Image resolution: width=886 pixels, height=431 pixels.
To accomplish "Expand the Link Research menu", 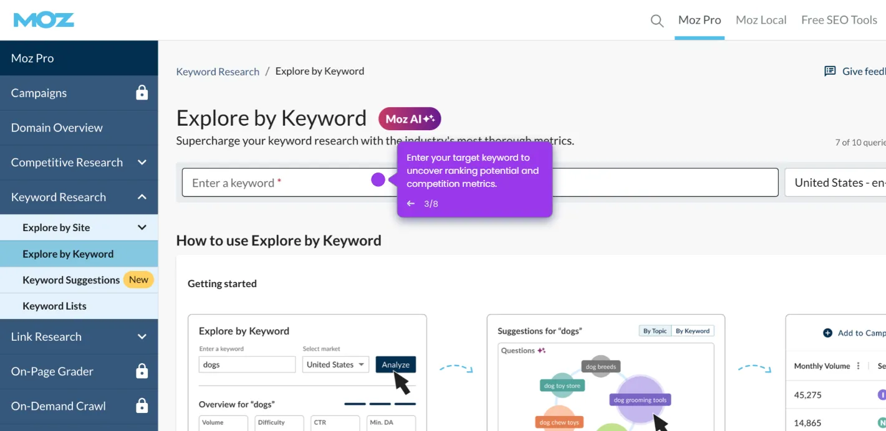I will pos(142,337).
